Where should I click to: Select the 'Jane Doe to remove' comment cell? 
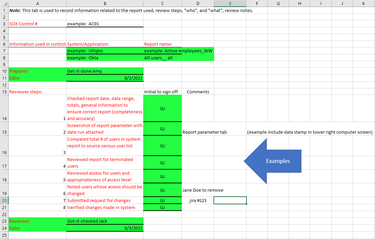[x=198, y=190]
